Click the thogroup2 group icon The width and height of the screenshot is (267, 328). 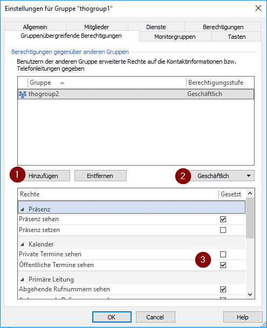(23, 94)
